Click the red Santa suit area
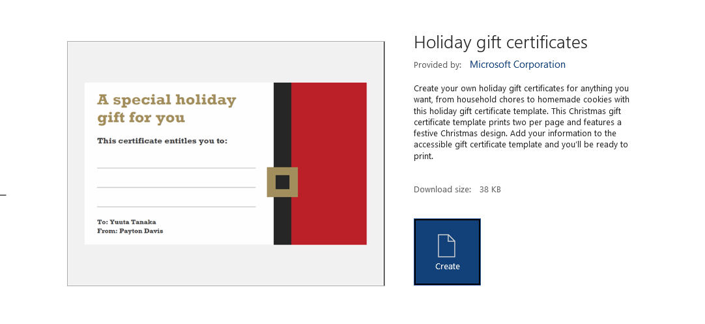Image resolution: width=705 pixels, height=324 pixels. (x=328, y=163)
